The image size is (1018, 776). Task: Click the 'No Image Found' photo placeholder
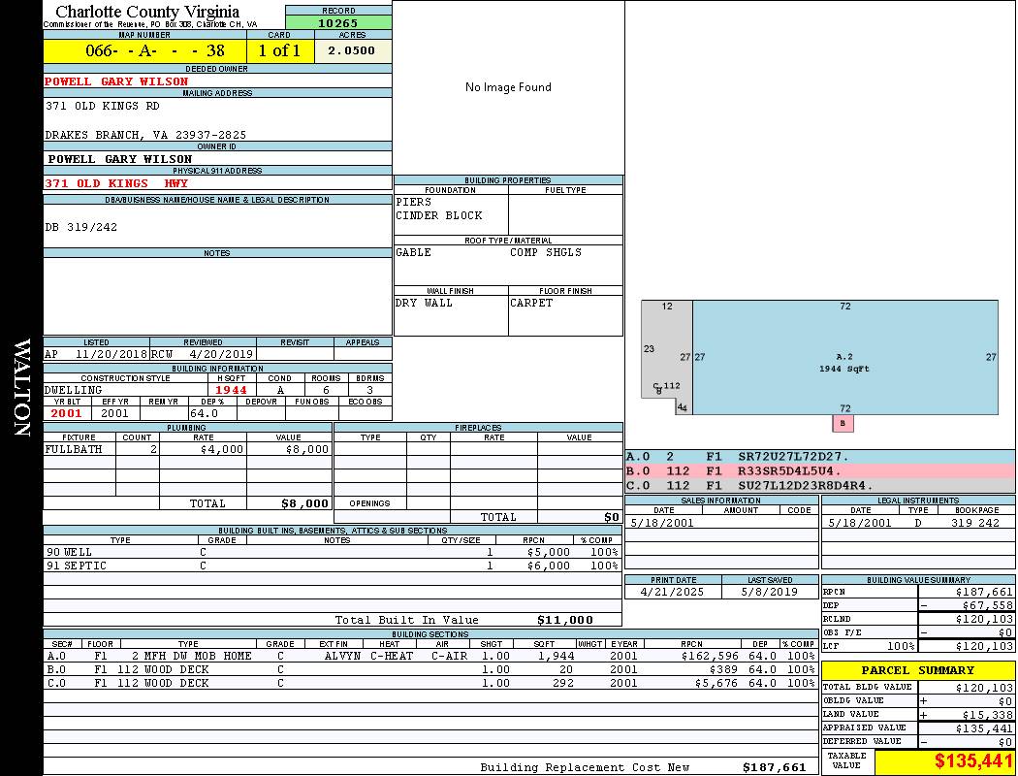(x=508, y=87)
